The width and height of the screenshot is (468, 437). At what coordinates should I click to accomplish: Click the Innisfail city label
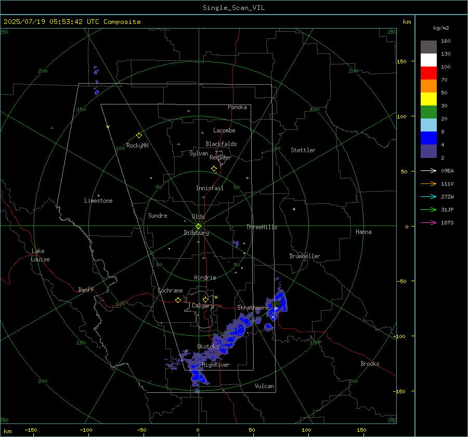210,188
